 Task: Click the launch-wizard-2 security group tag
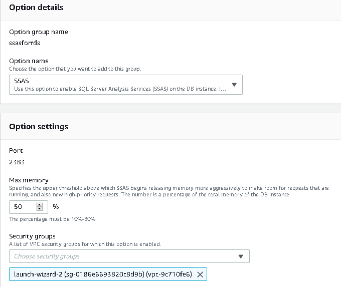(102, 274)
